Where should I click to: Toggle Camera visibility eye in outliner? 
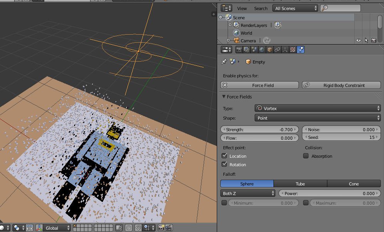click(x=359, y=40)
